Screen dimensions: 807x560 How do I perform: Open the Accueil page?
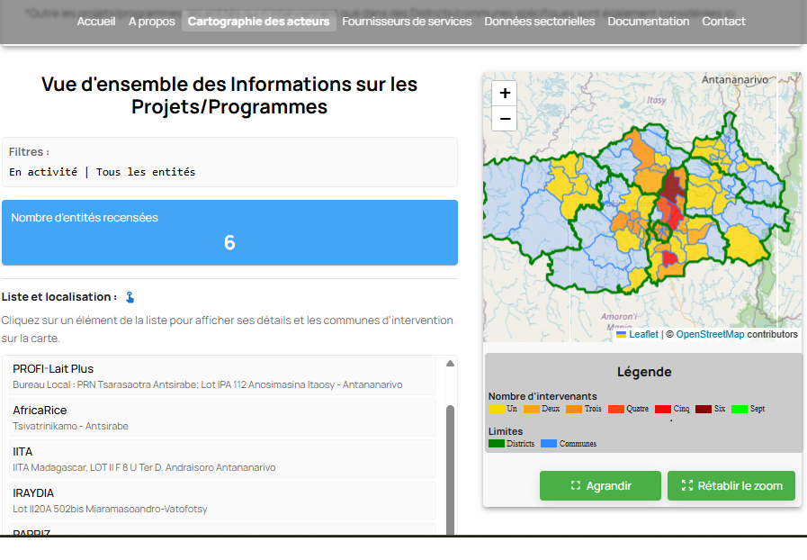[x=96, y=21]
